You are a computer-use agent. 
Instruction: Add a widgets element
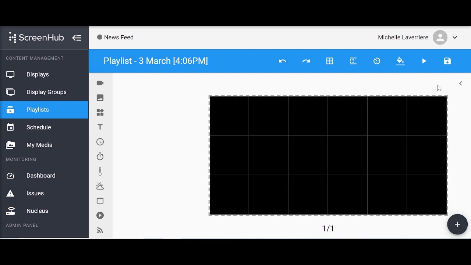coord(100,112)
